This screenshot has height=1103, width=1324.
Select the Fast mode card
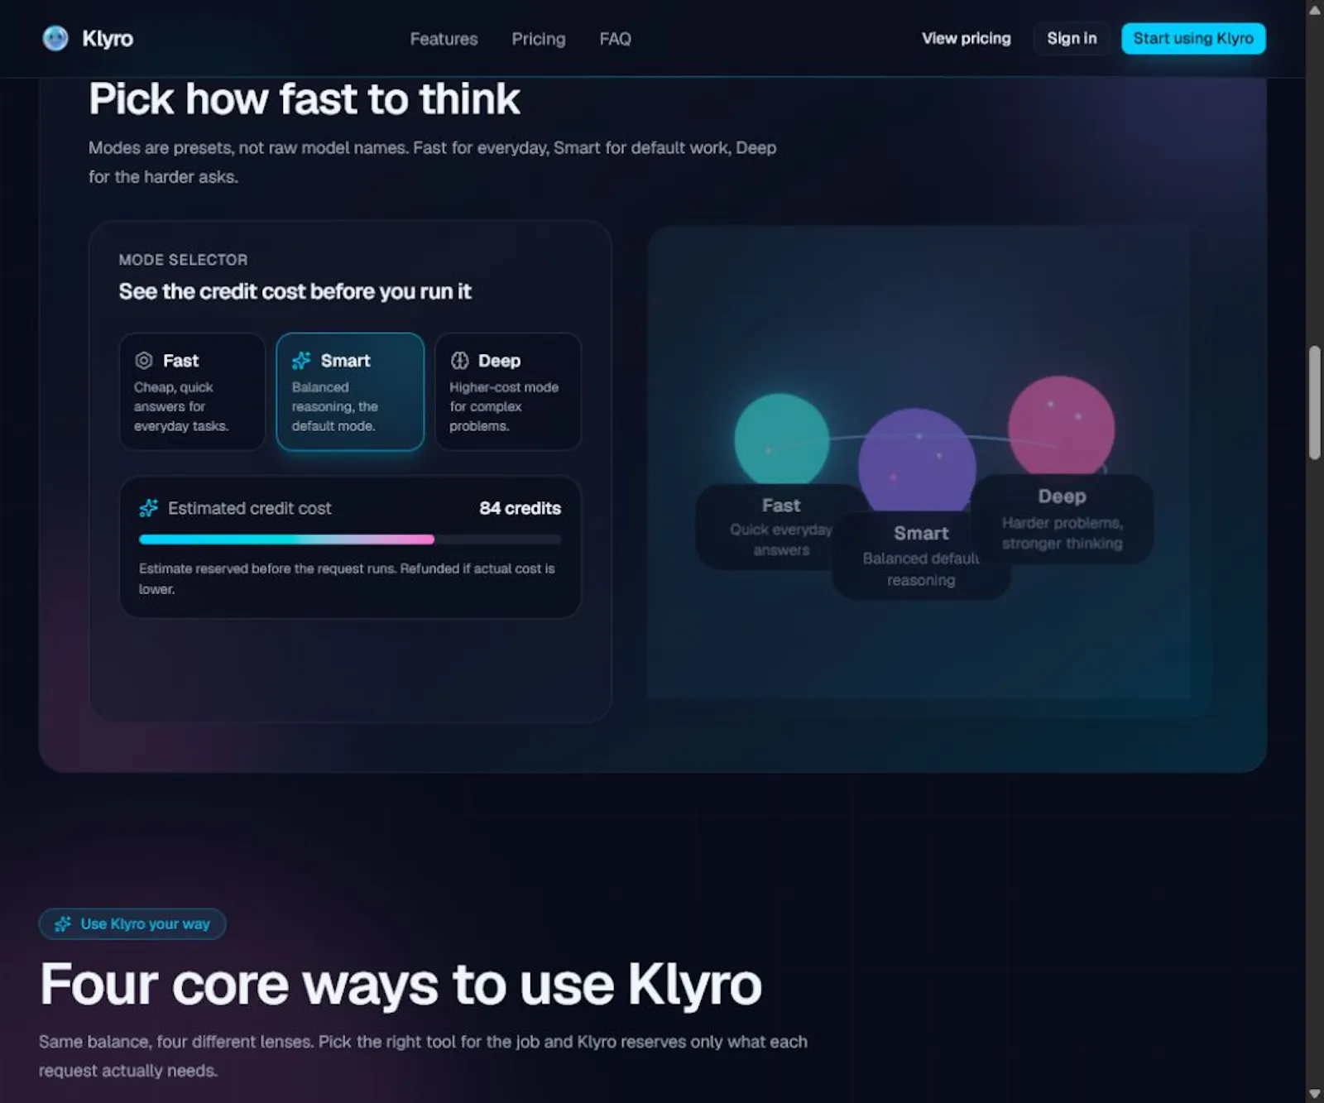tap(192, 391)
